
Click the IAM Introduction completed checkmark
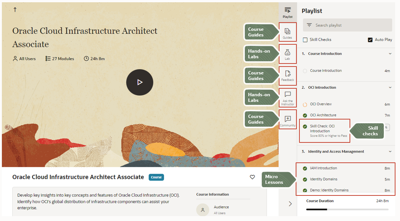click(x=305, y=168)
